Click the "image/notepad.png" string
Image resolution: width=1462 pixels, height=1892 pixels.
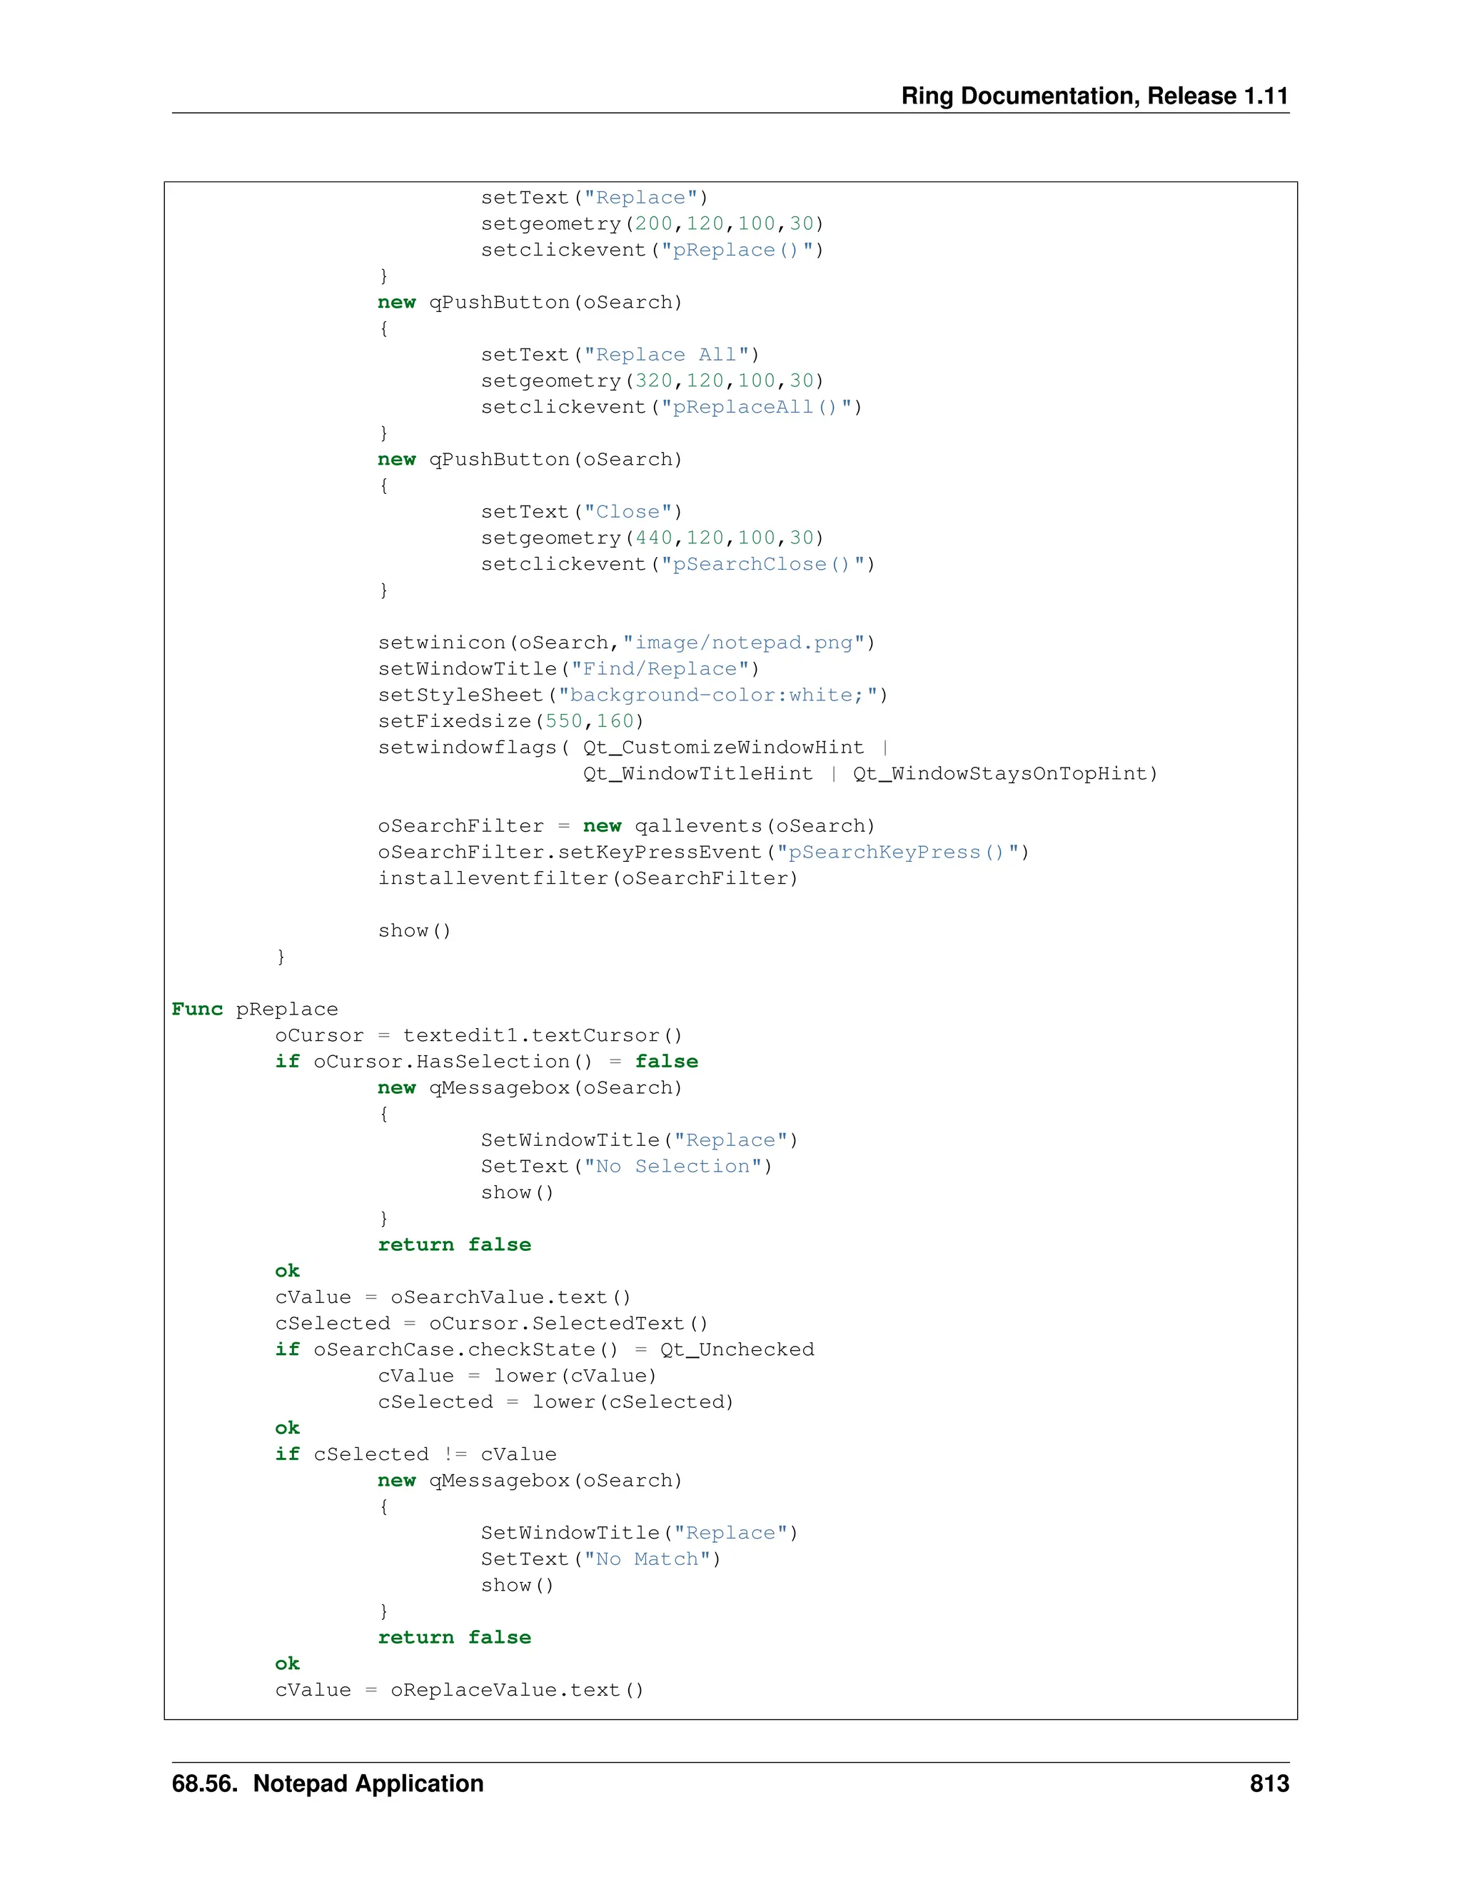[x=743, y=643]
